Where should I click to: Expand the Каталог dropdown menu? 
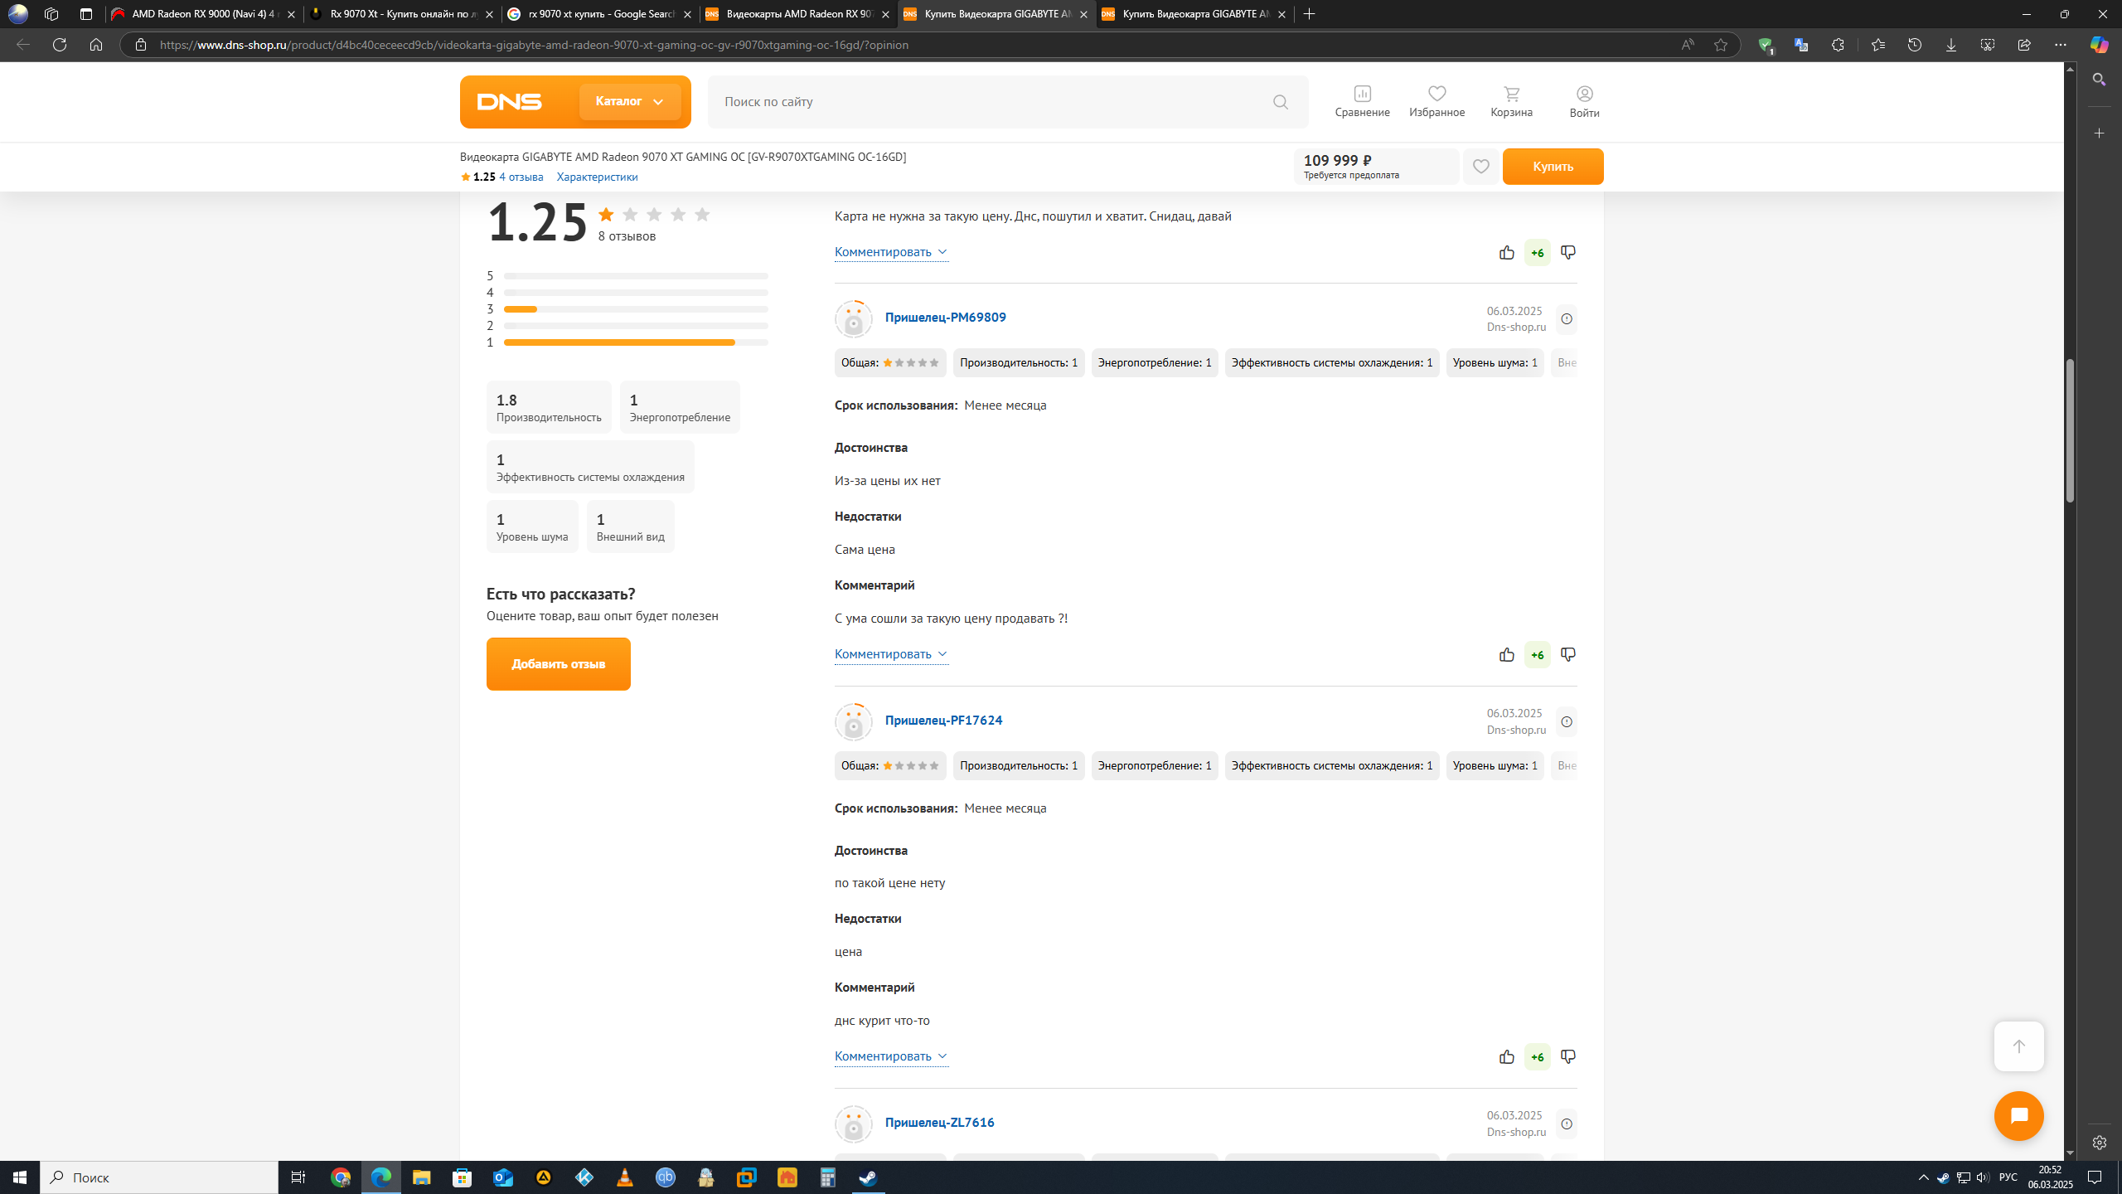pos(630,101)
